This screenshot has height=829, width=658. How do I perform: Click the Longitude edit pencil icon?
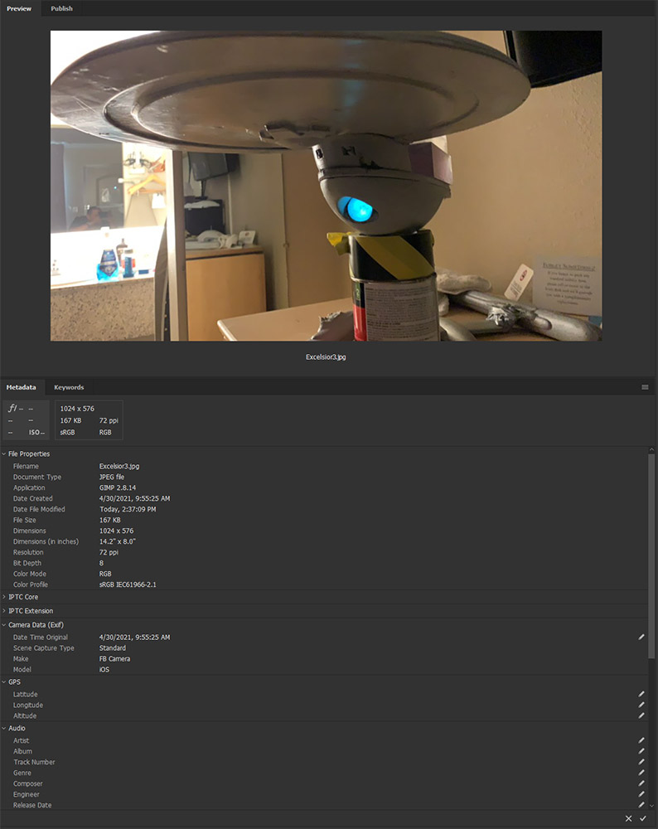(x=641, y=705)
